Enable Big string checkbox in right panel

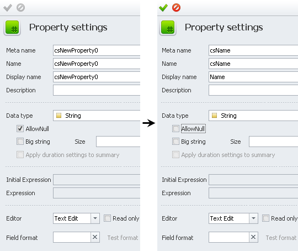(175, 142)
